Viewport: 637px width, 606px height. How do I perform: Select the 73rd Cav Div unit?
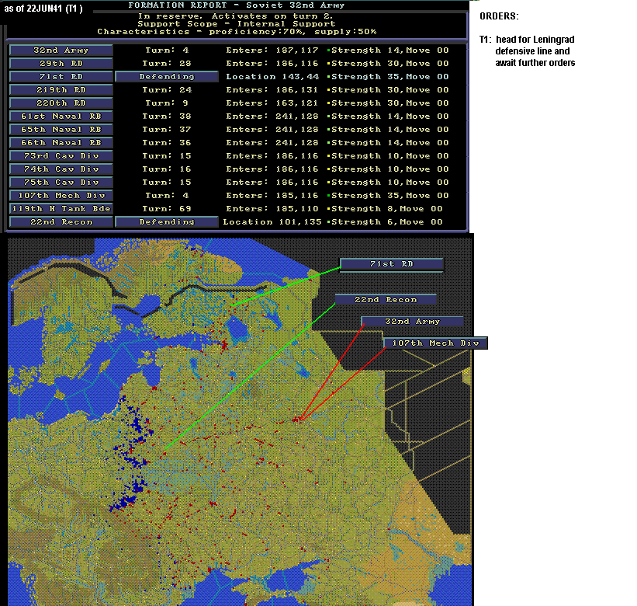(x=61, y=156)
